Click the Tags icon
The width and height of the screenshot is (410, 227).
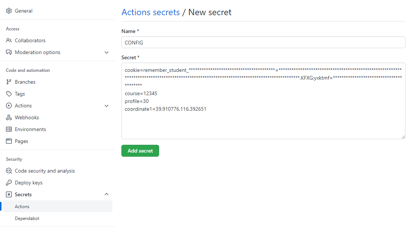click(9, 94)
